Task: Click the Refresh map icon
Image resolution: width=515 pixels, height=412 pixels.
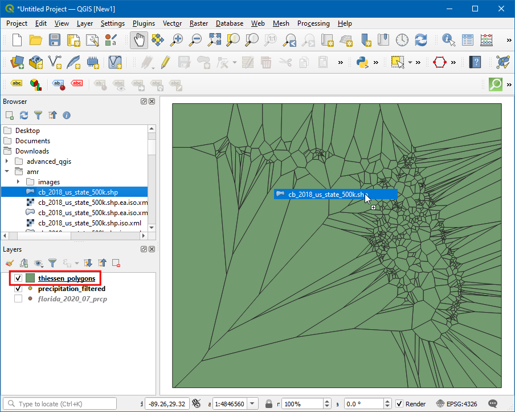Action: pyautogui.click(x=421, y=40)
